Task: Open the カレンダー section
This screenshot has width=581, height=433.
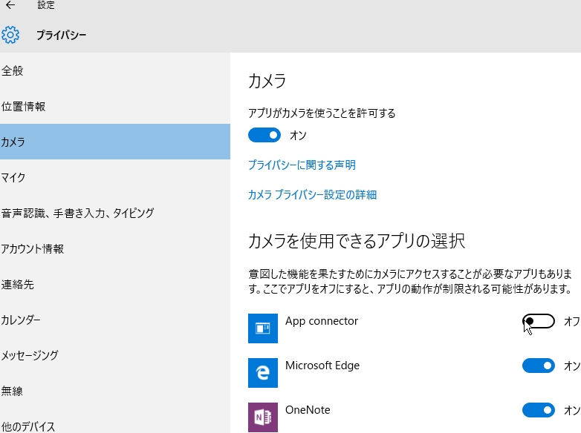Action: click(115, 320)
